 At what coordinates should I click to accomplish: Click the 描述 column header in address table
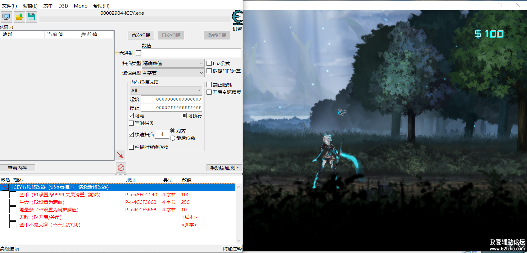[x=68, y=180]
